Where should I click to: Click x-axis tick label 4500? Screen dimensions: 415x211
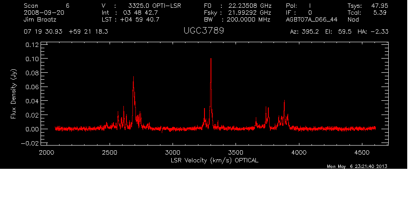click(x=362, y=152)
